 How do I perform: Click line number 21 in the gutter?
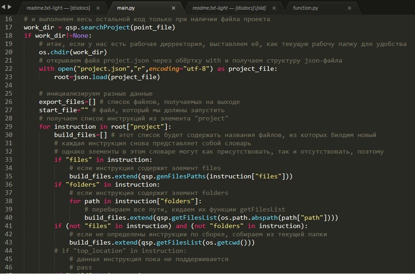(x=8, y=60)
